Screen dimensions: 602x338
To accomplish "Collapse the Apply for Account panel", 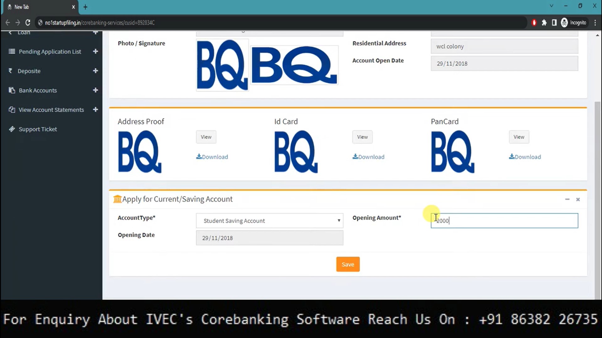I will click(567, 199).
